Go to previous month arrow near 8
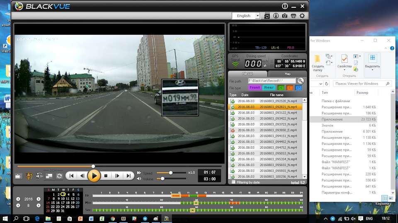The width and height of the screenshot is (398, 223). 18,205
